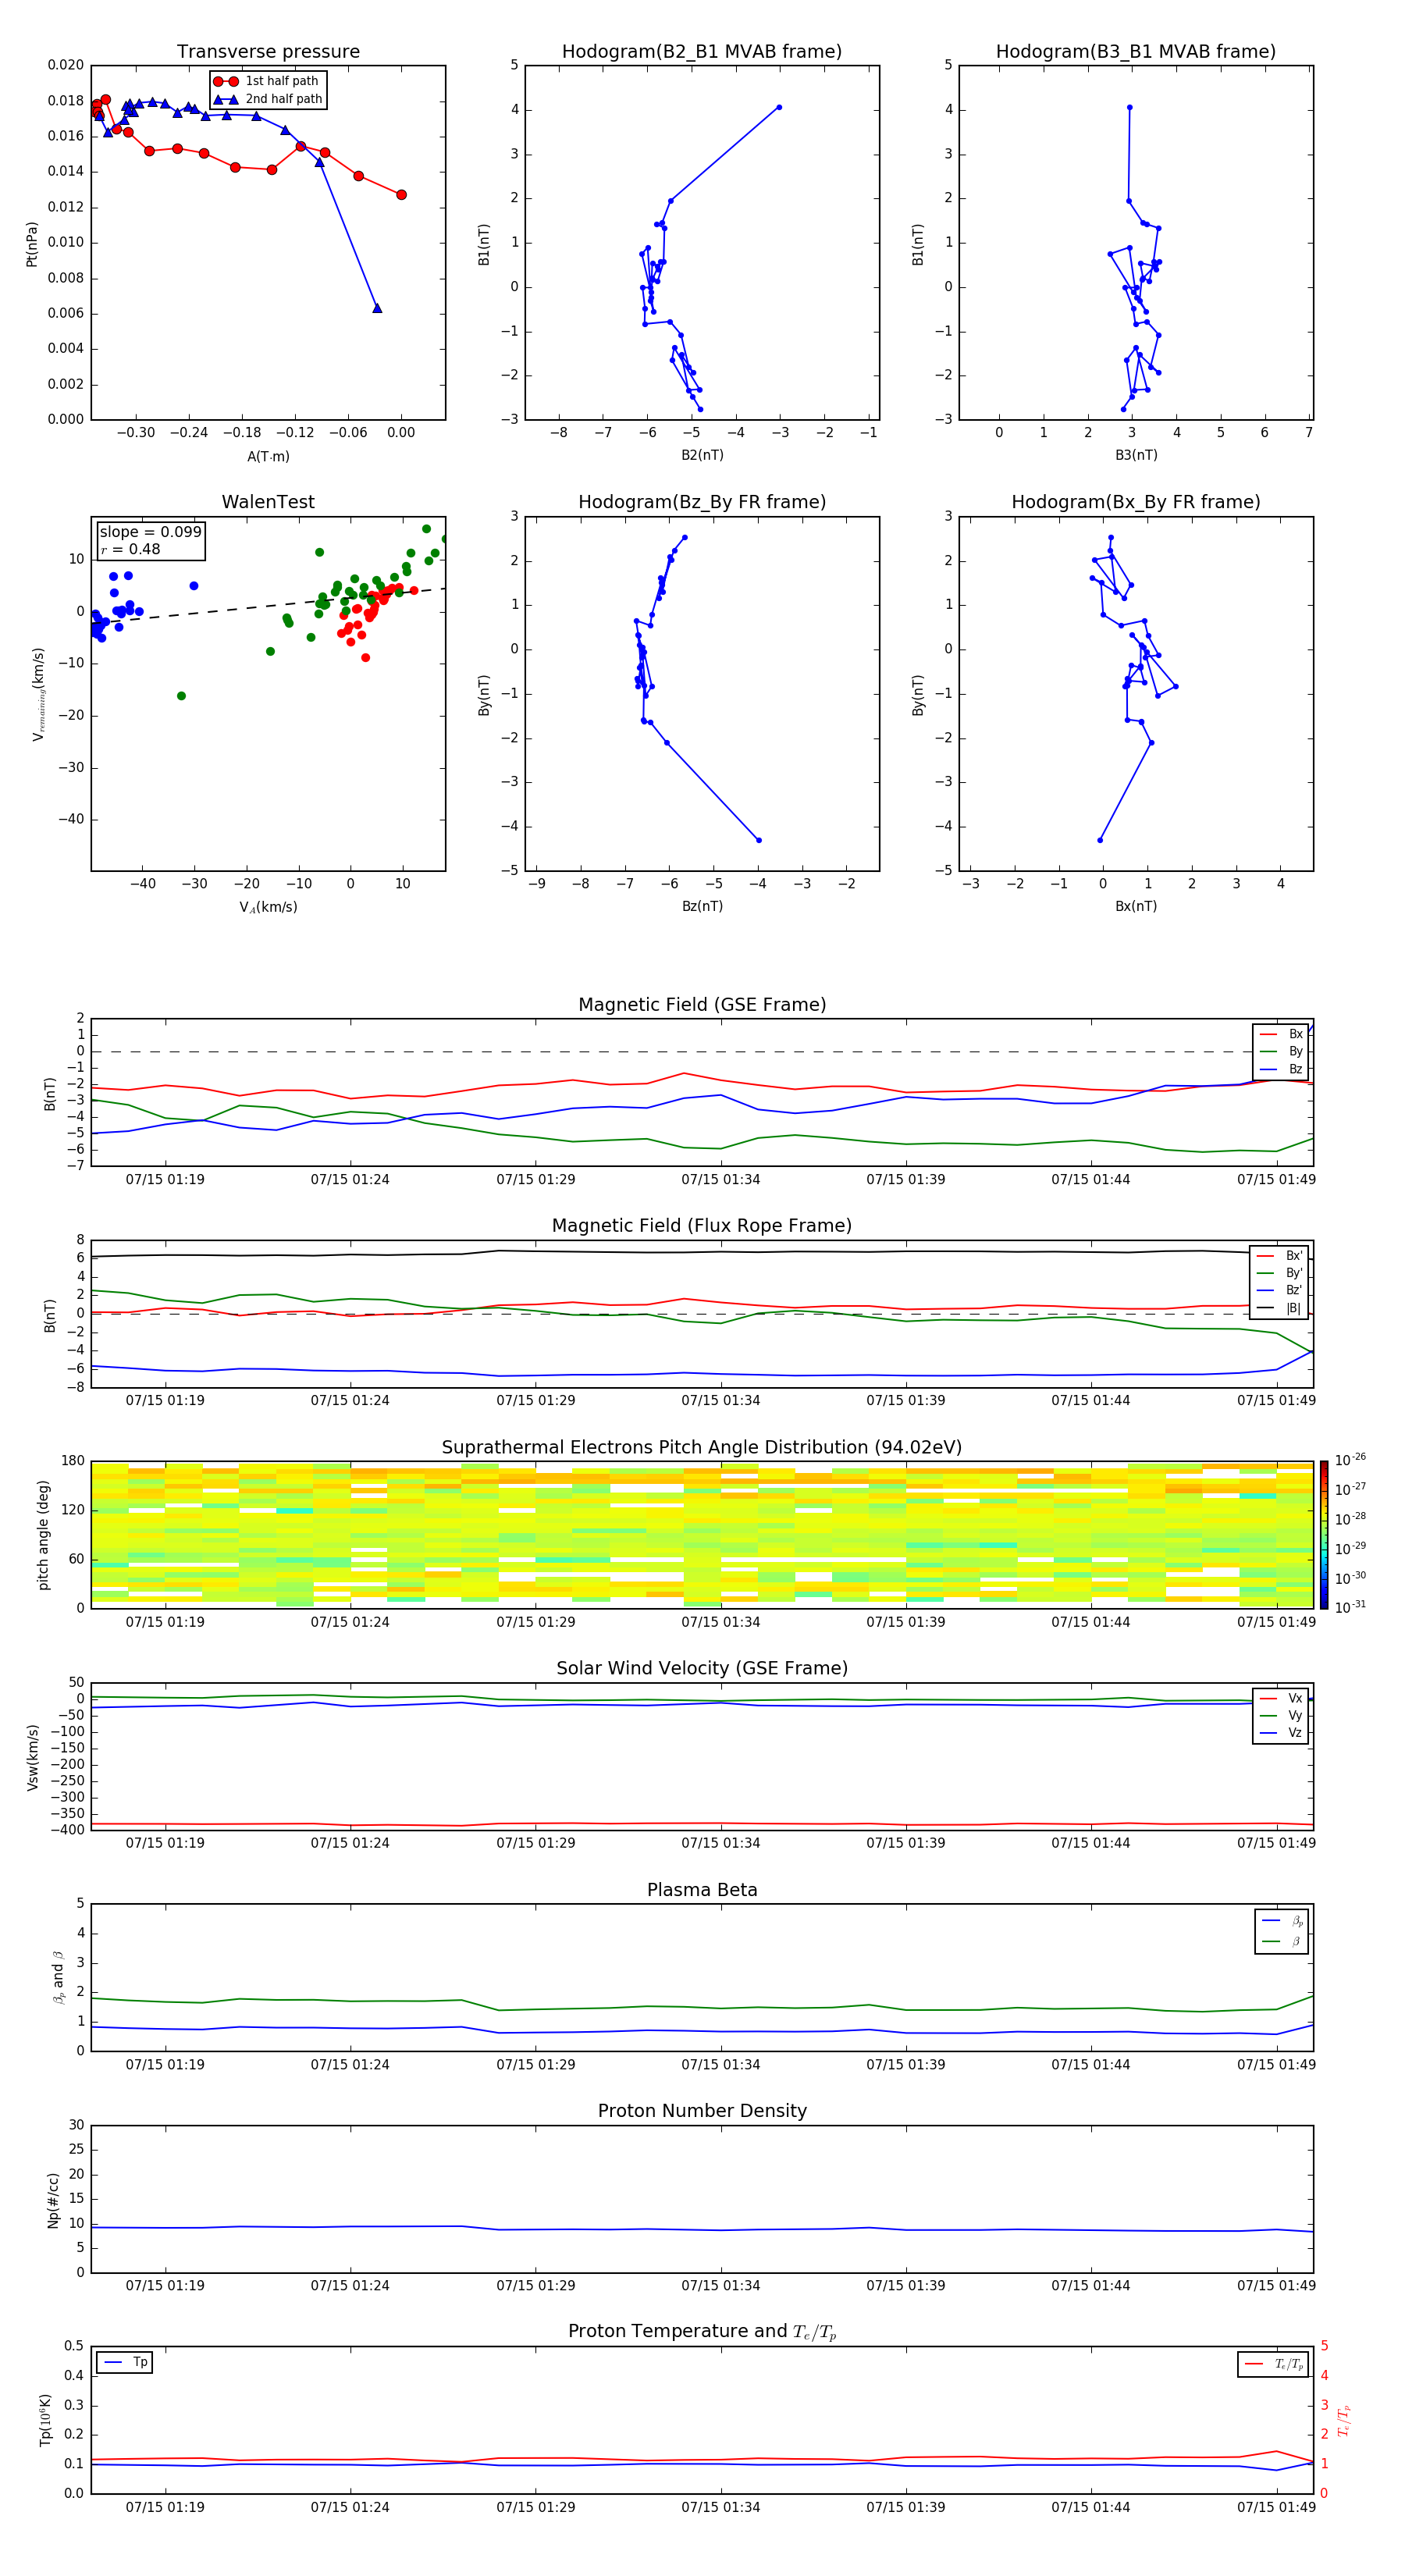Click the 'βp and β' y-axis label
The image size is (1405, 2576).
58,1977
